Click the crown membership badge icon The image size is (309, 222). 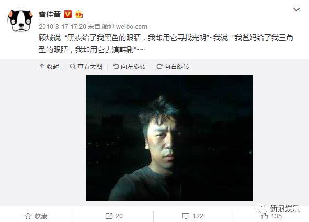[x=78, y=14]
